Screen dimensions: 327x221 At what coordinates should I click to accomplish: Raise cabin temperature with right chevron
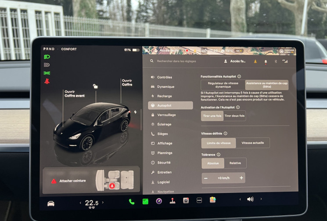pyautogui.click(x=103, y=202)
